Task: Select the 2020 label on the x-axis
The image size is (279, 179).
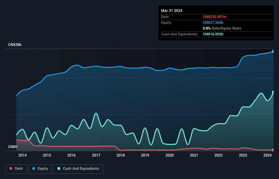Action: pos(170,156)
